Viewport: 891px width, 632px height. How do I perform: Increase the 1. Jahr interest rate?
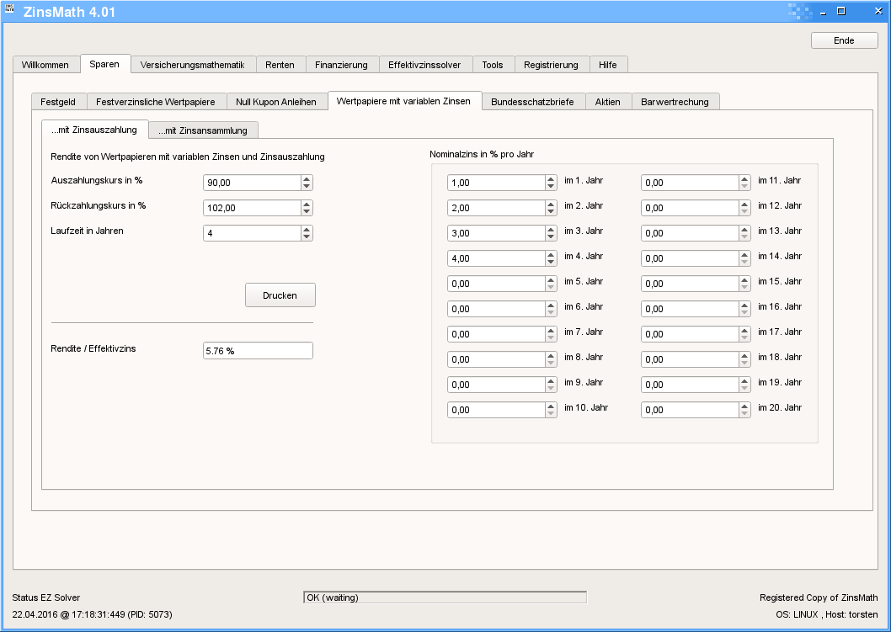551,179
